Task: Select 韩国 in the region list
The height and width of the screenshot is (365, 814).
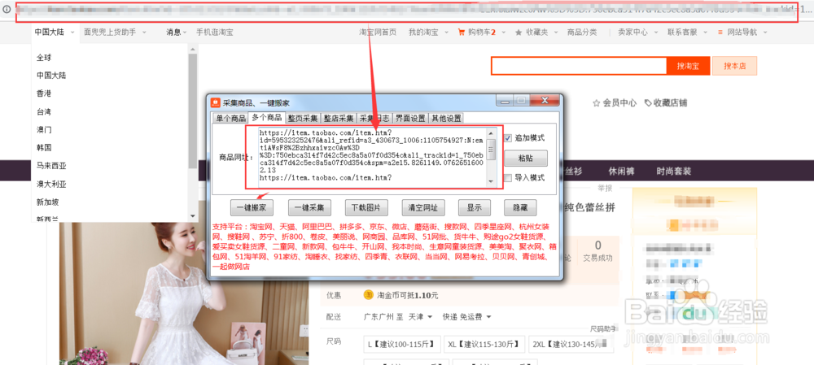Action: click(x=44, y=148)
